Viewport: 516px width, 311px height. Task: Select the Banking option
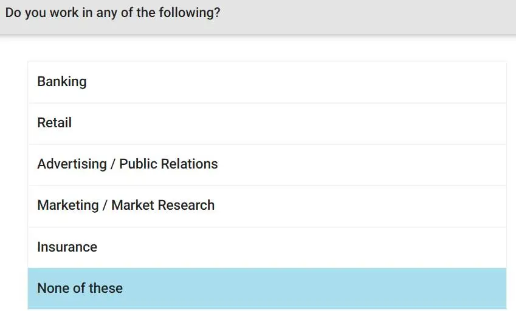pos(267,82)
